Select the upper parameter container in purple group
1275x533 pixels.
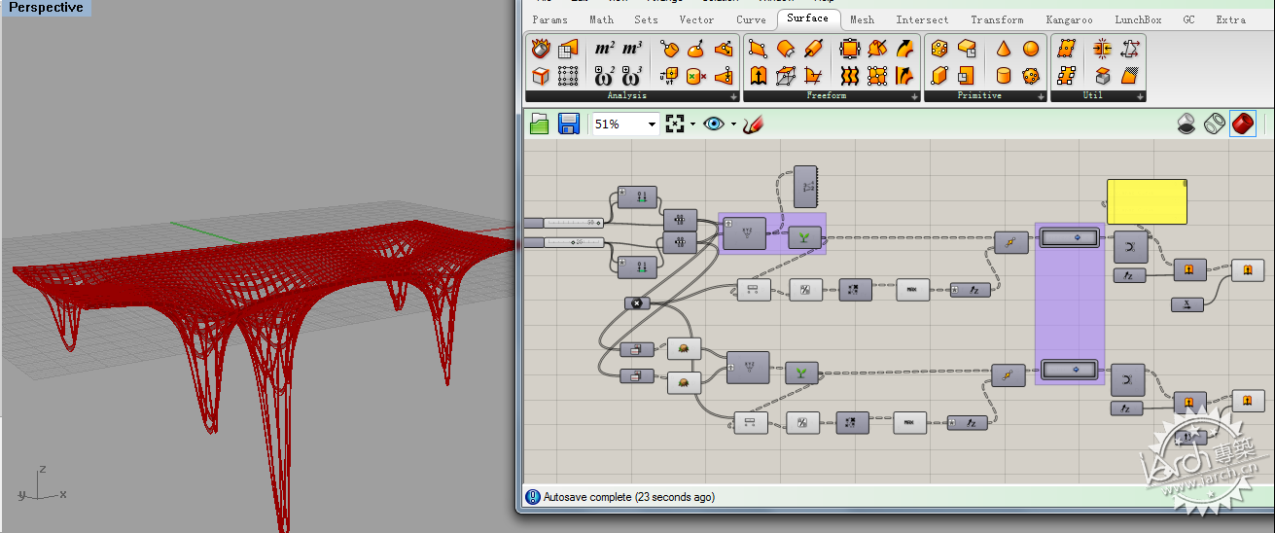tap(1069, 236)
